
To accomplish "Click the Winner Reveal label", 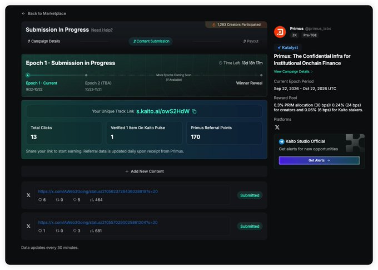I will coord(249,83).
